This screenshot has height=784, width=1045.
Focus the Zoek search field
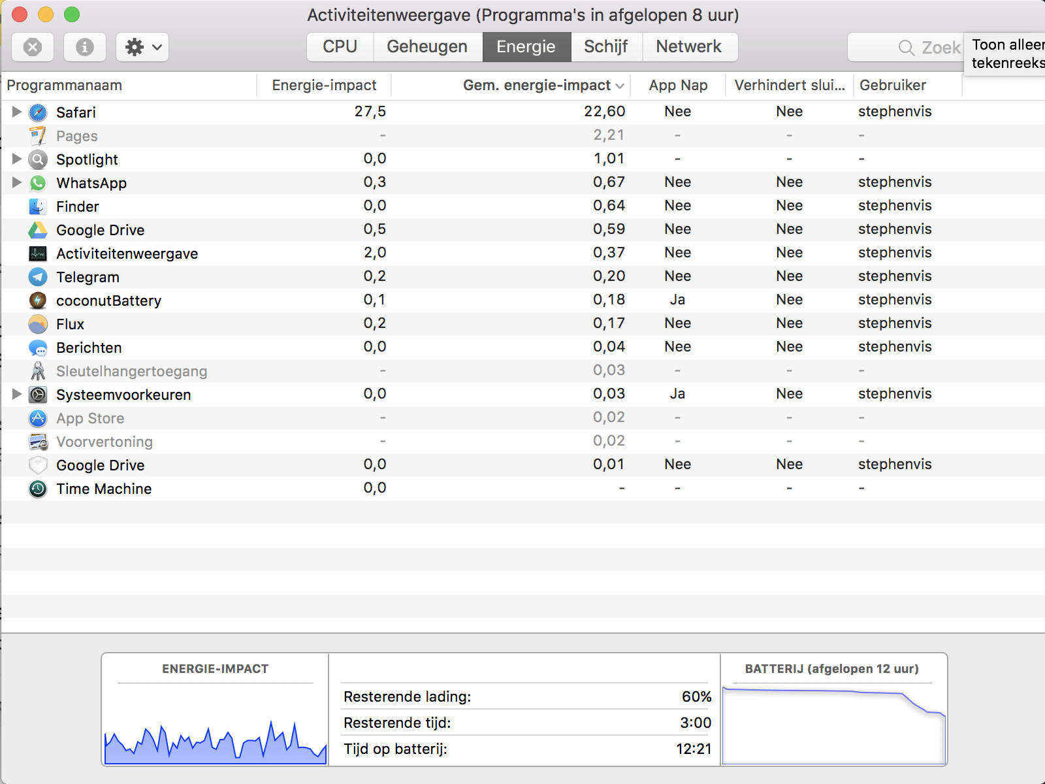tap(907, 48)
